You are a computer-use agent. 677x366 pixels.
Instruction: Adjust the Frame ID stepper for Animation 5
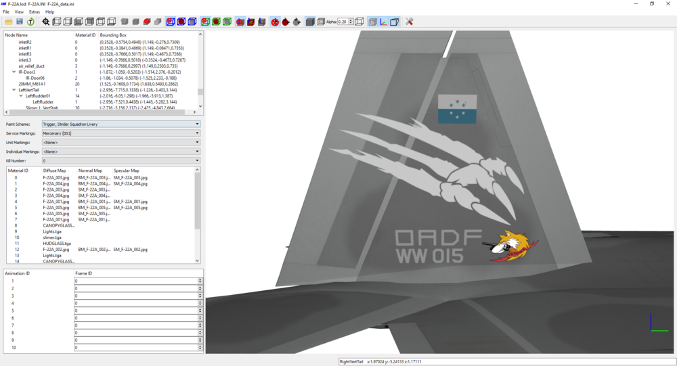(x=200, y=311)
